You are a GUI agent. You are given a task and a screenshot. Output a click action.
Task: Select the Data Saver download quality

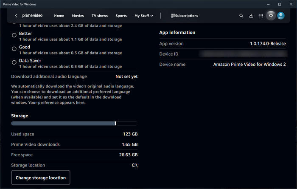(x=14, y=62)
